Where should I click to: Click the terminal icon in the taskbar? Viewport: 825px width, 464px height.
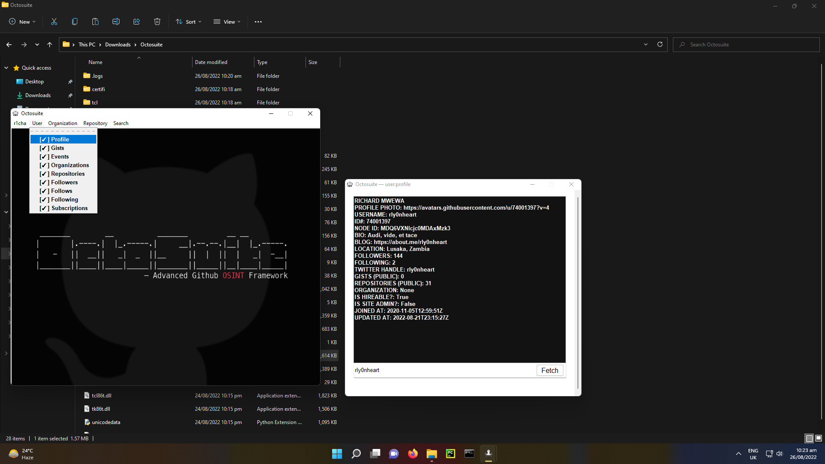click(469, 453)
